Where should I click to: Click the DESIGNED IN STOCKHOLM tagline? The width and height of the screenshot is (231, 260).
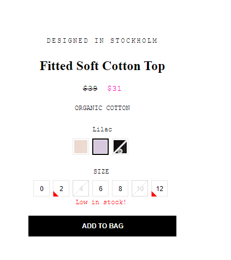[x=102, y=41]
